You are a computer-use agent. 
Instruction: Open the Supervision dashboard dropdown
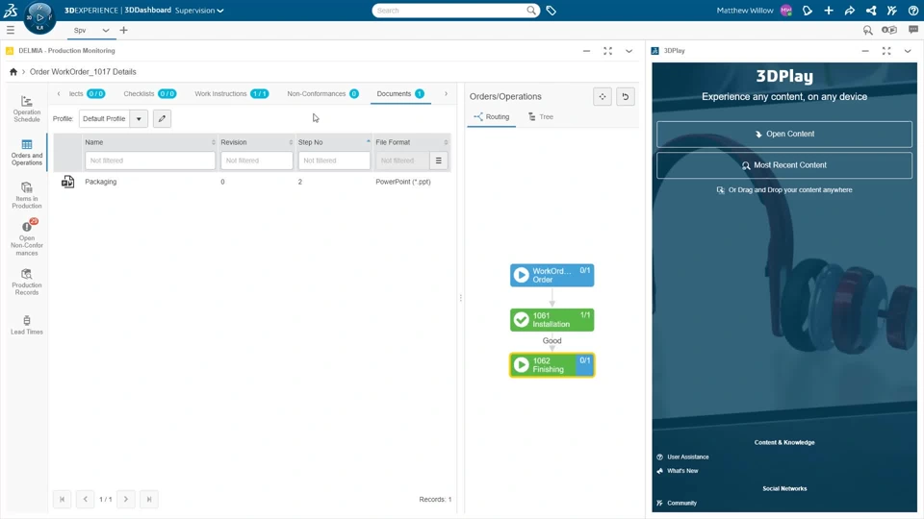click(199, 10)
